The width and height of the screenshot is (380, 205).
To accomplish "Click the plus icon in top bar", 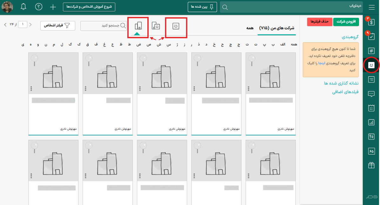I will point(53,7).
